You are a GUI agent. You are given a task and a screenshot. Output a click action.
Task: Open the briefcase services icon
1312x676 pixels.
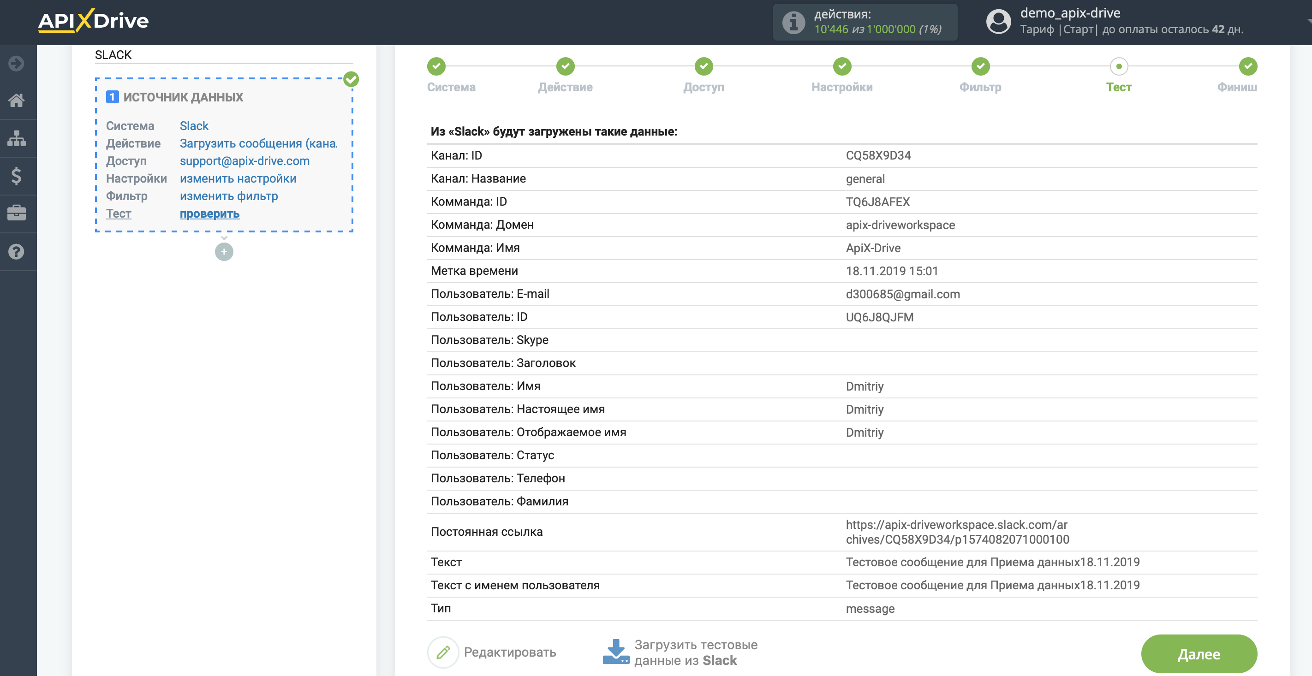tap(16, 213)
